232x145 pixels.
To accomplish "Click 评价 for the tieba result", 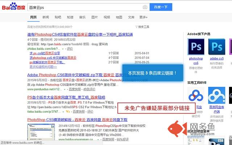I will 90,112.
